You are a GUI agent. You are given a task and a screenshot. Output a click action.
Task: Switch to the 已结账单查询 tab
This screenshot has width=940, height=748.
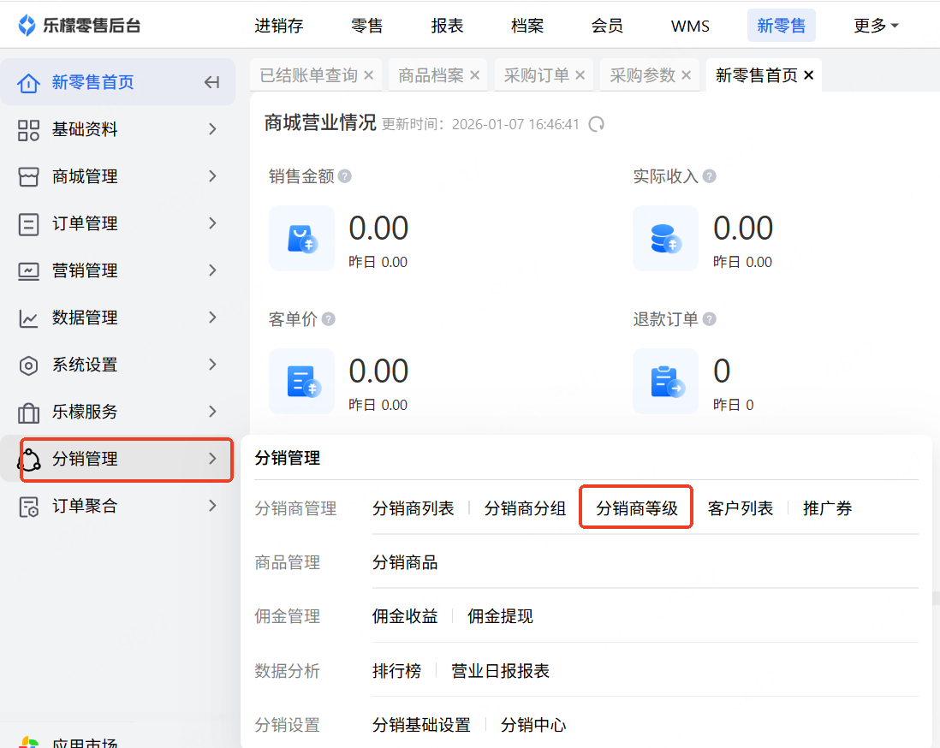point(309,75)
